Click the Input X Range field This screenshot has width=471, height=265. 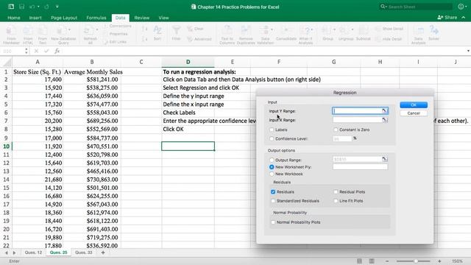[x=357, y=120]
